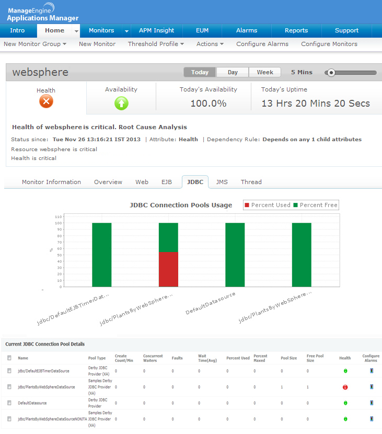Switch to the Overview tab

108,182
